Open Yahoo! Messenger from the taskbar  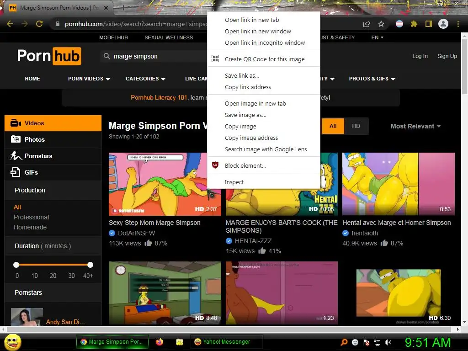point(226,342)
